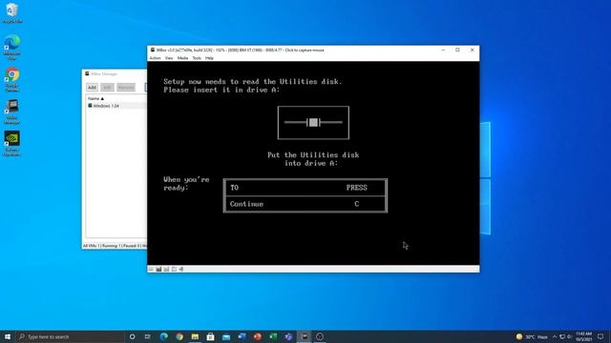Viewport: 611px width, 343px height.
Task: Click inside emulator screen to capture mouse
Action: pyautogui.click(x=313, y=163)
